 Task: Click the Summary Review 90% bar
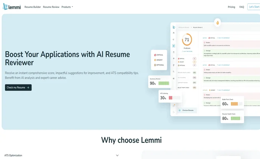[x=164, y=83]
